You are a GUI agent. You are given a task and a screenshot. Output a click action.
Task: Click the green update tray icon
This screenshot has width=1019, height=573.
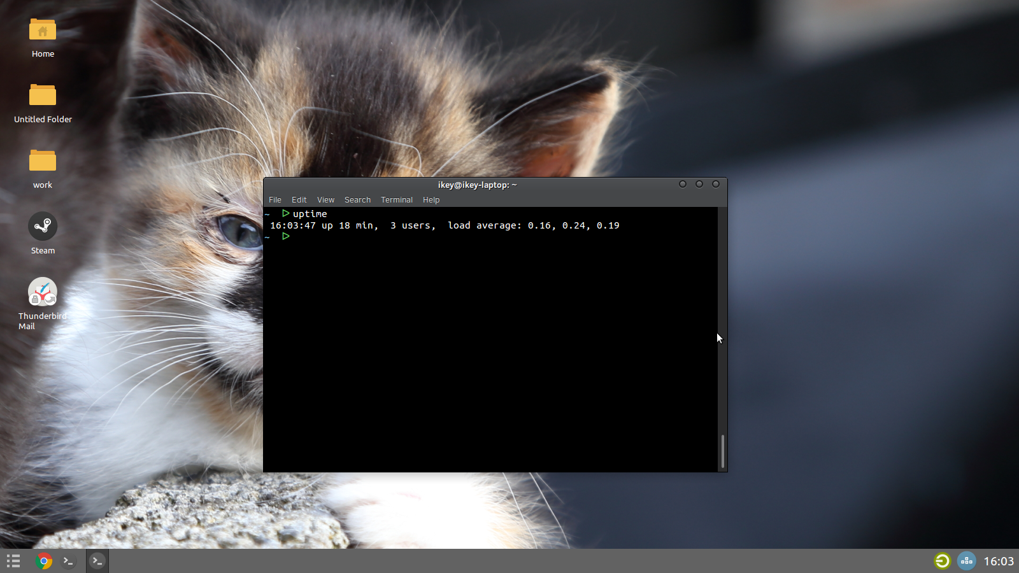942,560
